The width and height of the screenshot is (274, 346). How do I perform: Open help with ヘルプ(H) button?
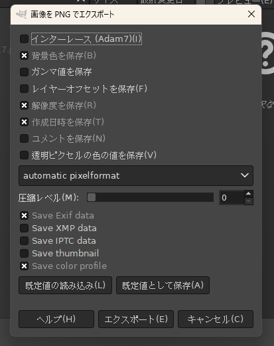point(56,319)
